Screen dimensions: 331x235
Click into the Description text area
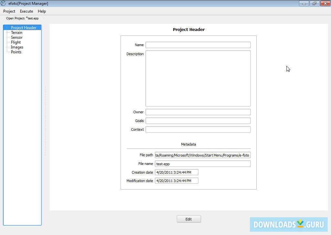198,78
